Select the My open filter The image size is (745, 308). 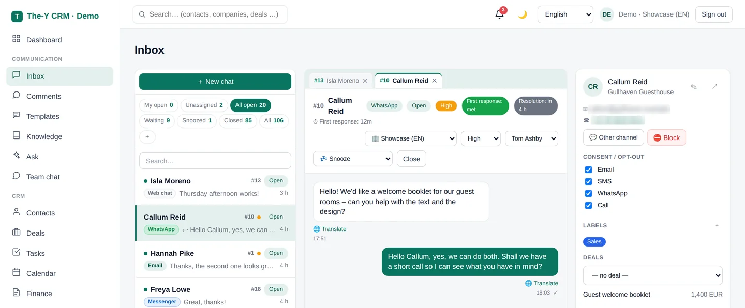[159, 105]
